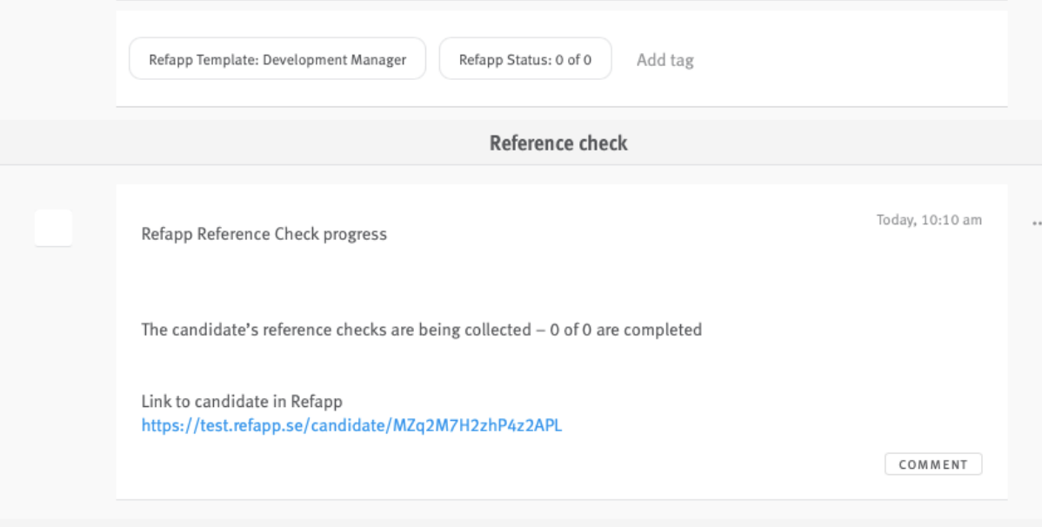The height and width of the screenshot is (527, 1042).
Task: Click the Today, 10:10 am timestamp
Action: pyautogui.click(x=928, y=220)
